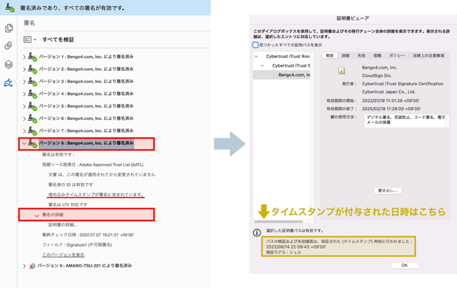Expand バージョン 2 signature entry

(x=25, y=69)
